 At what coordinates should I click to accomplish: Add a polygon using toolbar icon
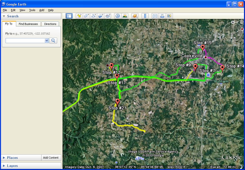(x=86, y=16)
